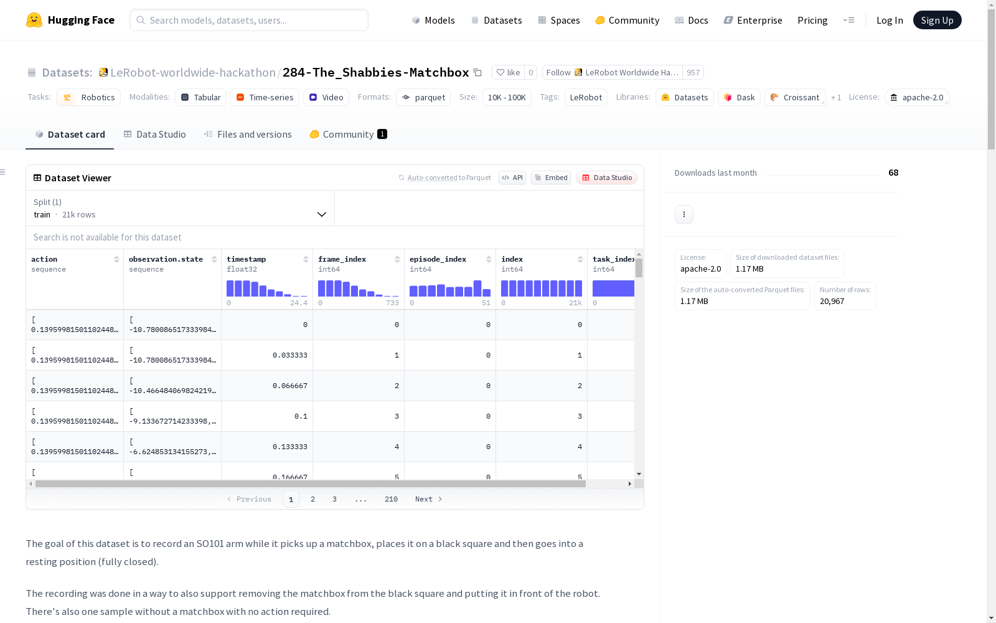
Task: Jump to page 210 of the table
Action: [391, 499]
